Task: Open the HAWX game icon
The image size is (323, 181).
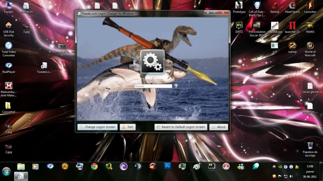Action: [x=310, y=27]
